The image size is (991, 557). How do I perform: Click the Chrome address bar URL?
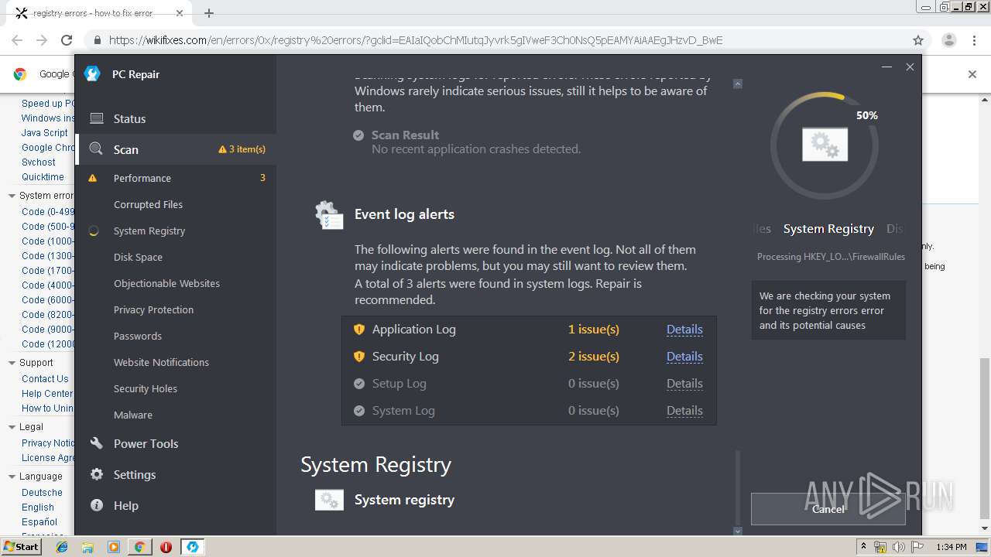tap(416, 40)
